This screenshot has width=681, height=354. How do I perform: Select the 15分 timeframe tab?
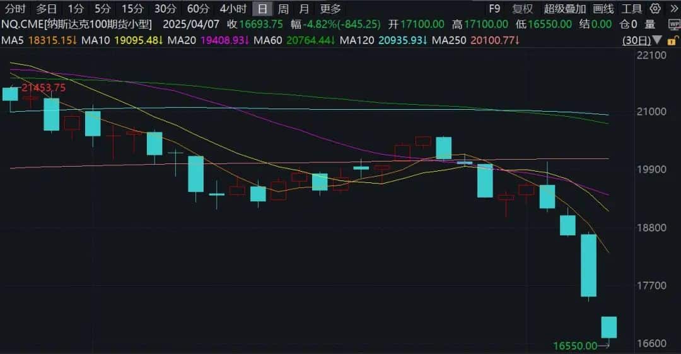click(x=132, y=9)
